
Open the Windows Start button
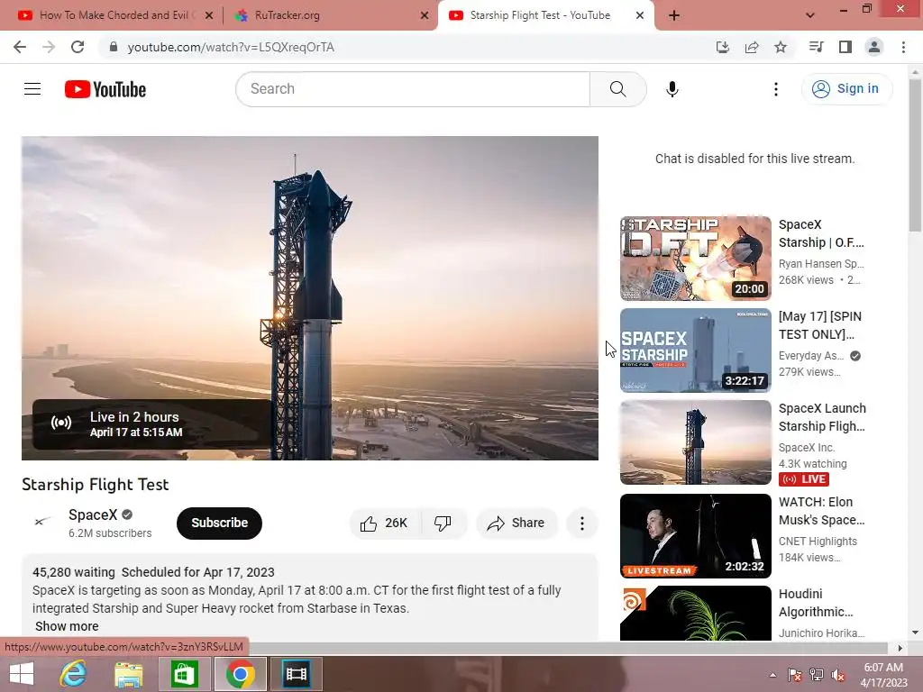tap(22, 674)
